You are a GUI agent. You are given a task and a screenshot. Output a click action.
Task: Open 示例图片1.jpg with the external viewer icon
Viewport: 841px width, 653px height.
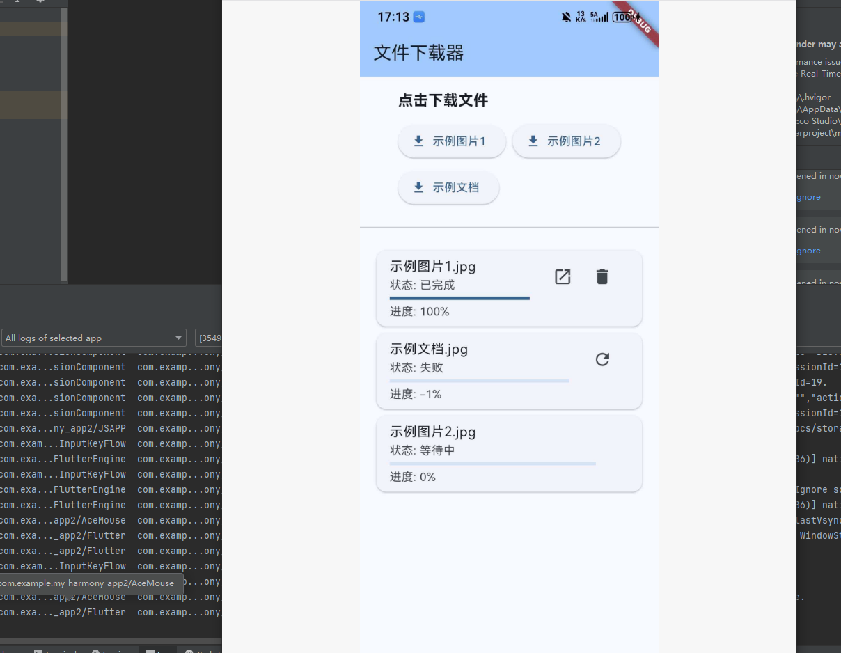(563, 276)
